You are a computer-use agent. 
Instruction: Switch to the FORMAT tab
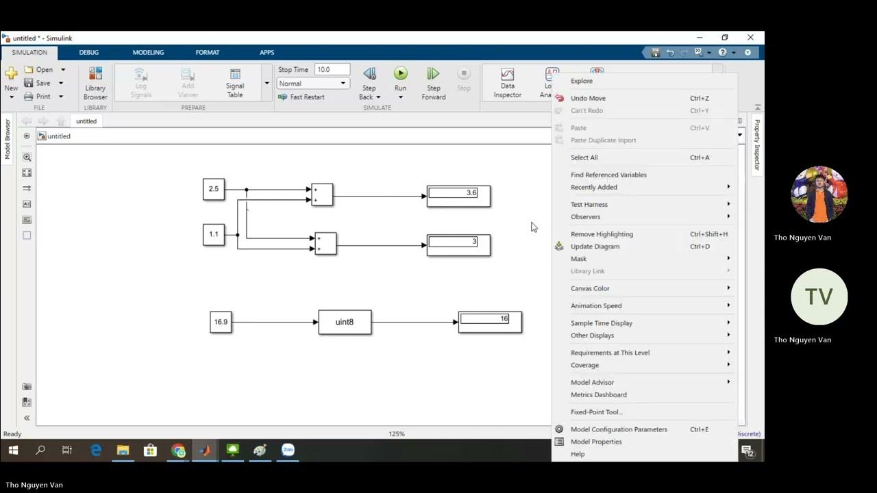pos(208,52)
